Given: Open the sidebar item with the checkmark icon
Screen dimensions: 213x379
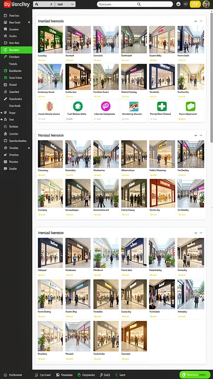Looking at the screenshot, I should pyautogui.click(x=16, y=155).
